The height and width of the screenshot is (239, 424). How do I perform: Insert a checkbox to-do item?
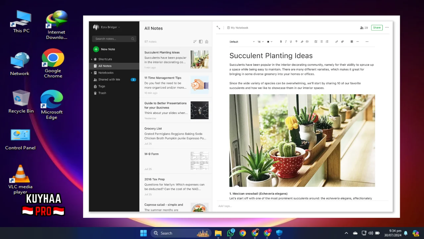(316, 42)
